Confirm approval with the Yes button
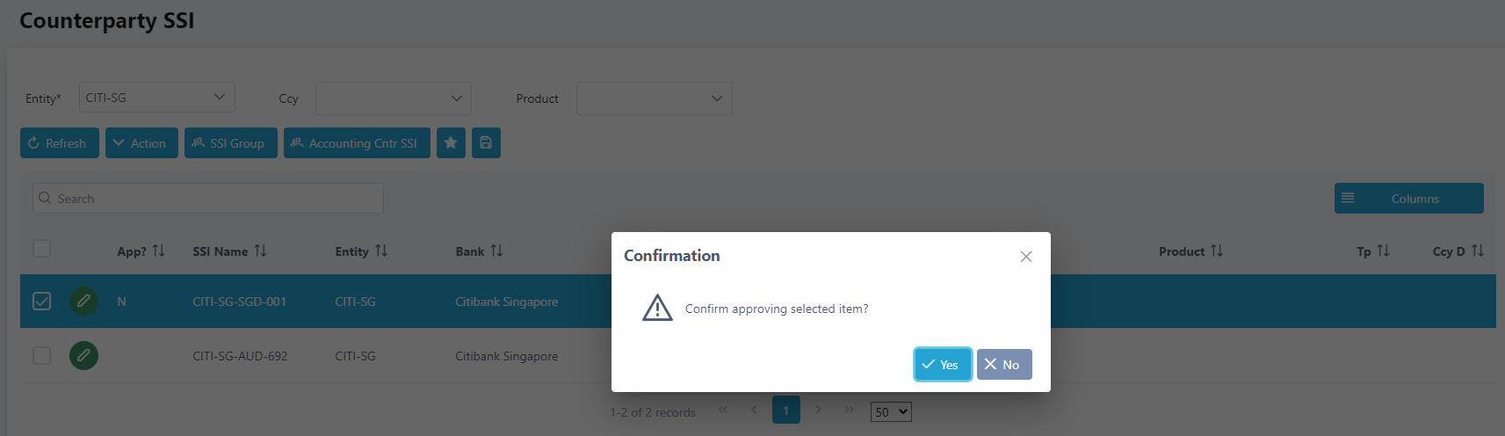 942,365
